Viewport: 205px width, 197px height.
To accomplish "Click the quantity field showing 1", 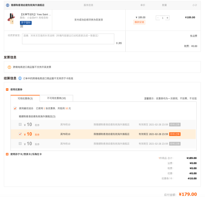I will (163, 18).
